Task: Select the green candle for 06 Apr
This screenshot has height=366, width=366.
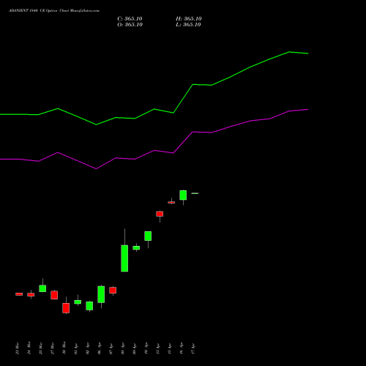Action: (x=101, y=294)
